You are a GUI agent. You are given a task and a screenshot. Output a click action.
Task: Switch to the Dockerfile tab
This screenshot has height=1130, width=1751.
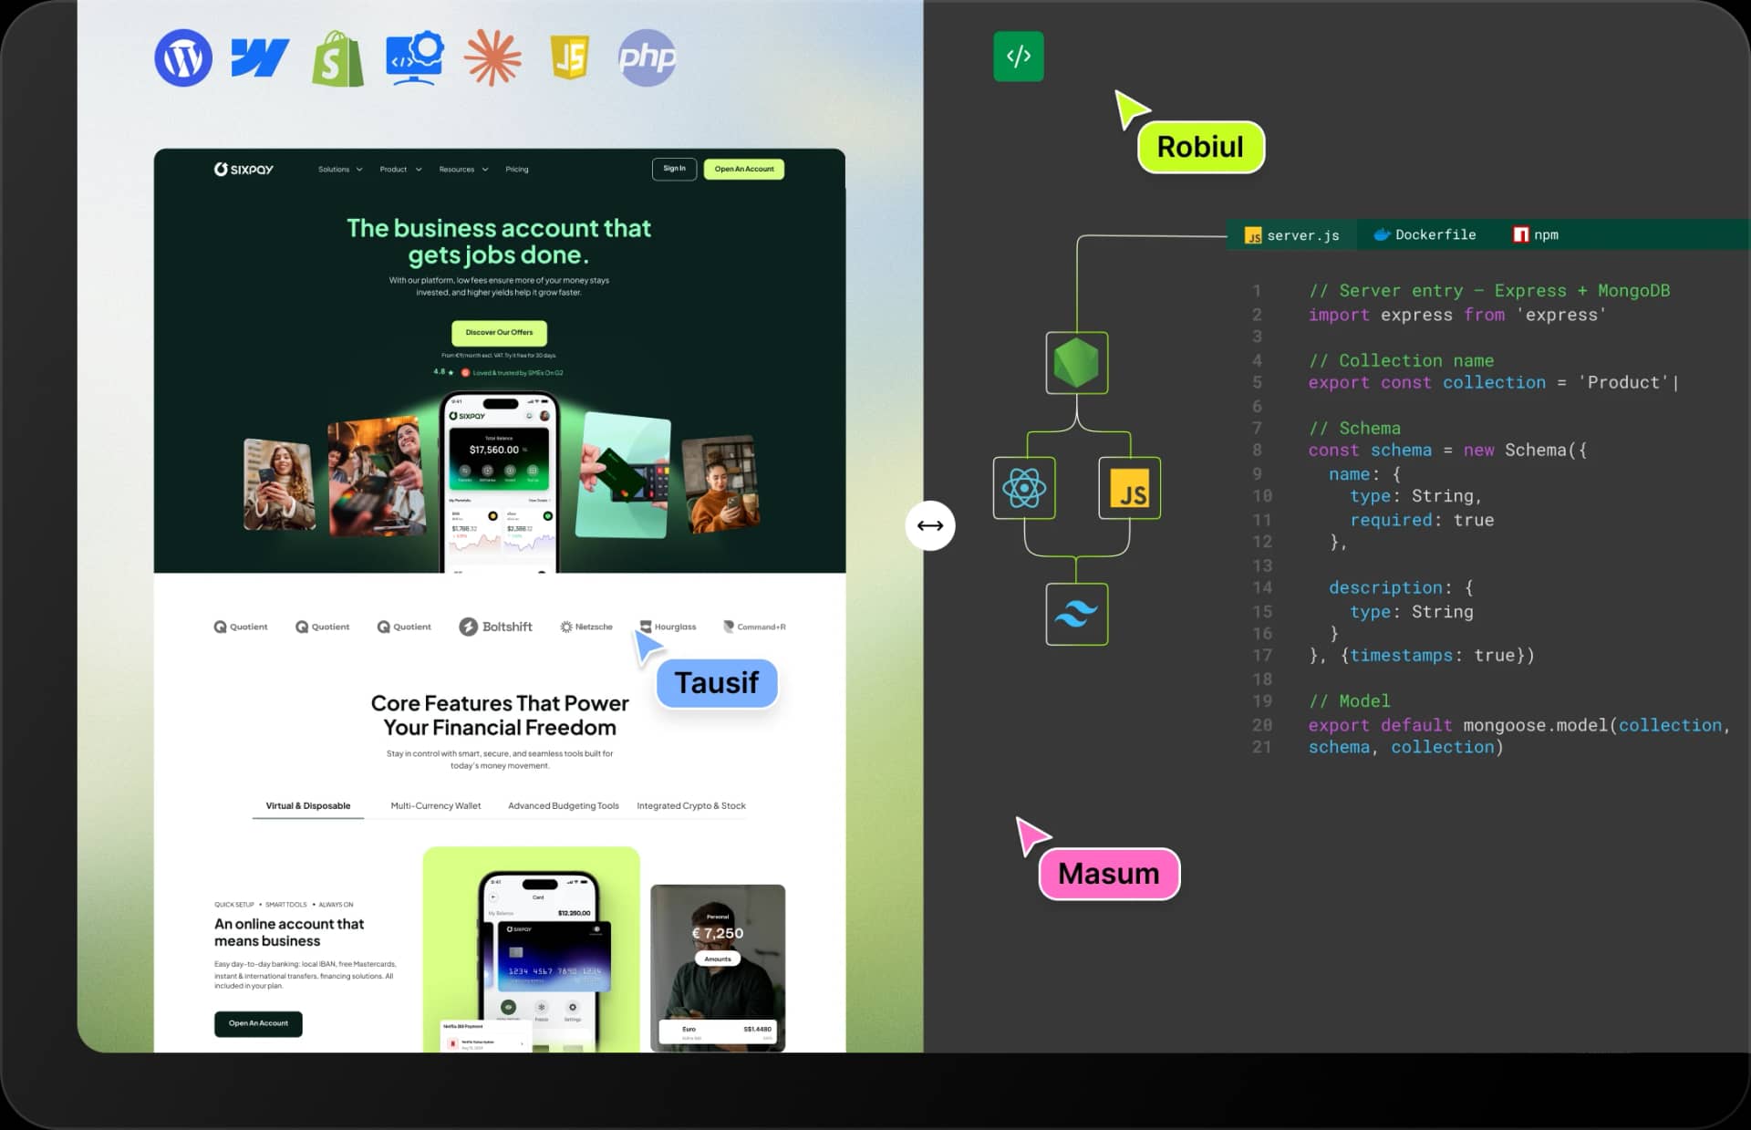click(1425, 234)
